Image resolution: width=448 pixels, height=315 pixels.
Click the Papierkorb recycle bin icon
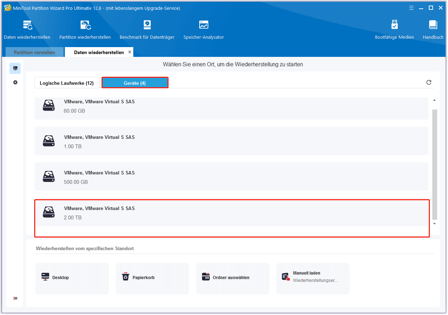coord(126,277)
